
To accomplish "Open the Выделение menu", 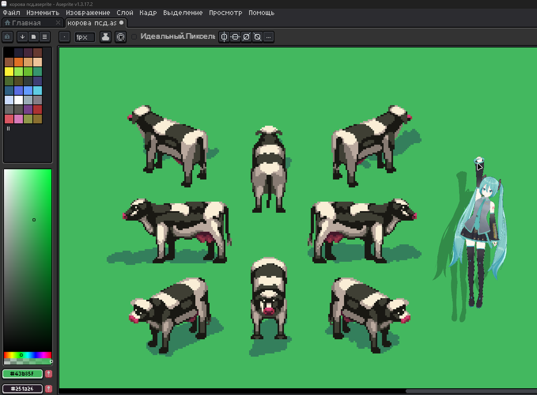I will click(x=183, y=13).
